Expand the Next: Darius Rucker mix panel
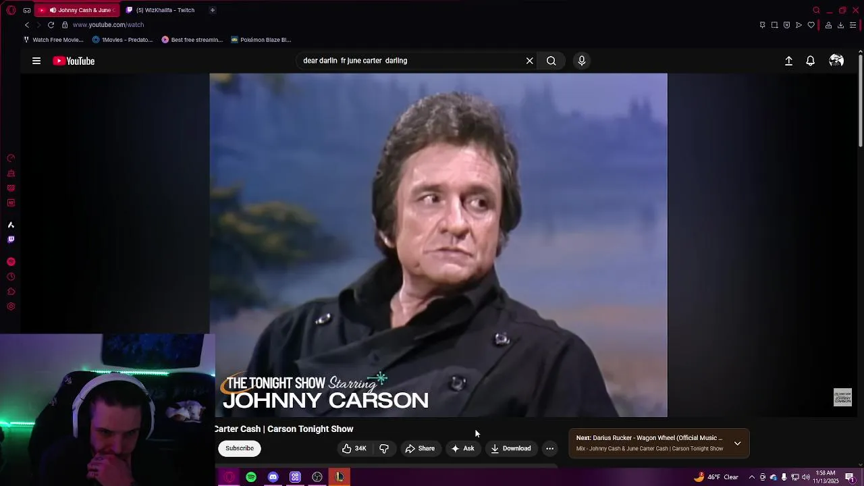 [737, 443]
